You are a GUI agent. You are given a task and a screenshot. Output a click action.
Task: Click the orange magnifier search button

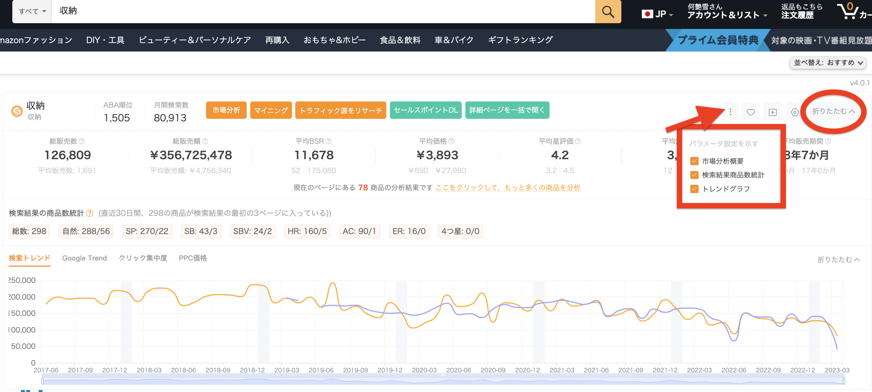608,12
